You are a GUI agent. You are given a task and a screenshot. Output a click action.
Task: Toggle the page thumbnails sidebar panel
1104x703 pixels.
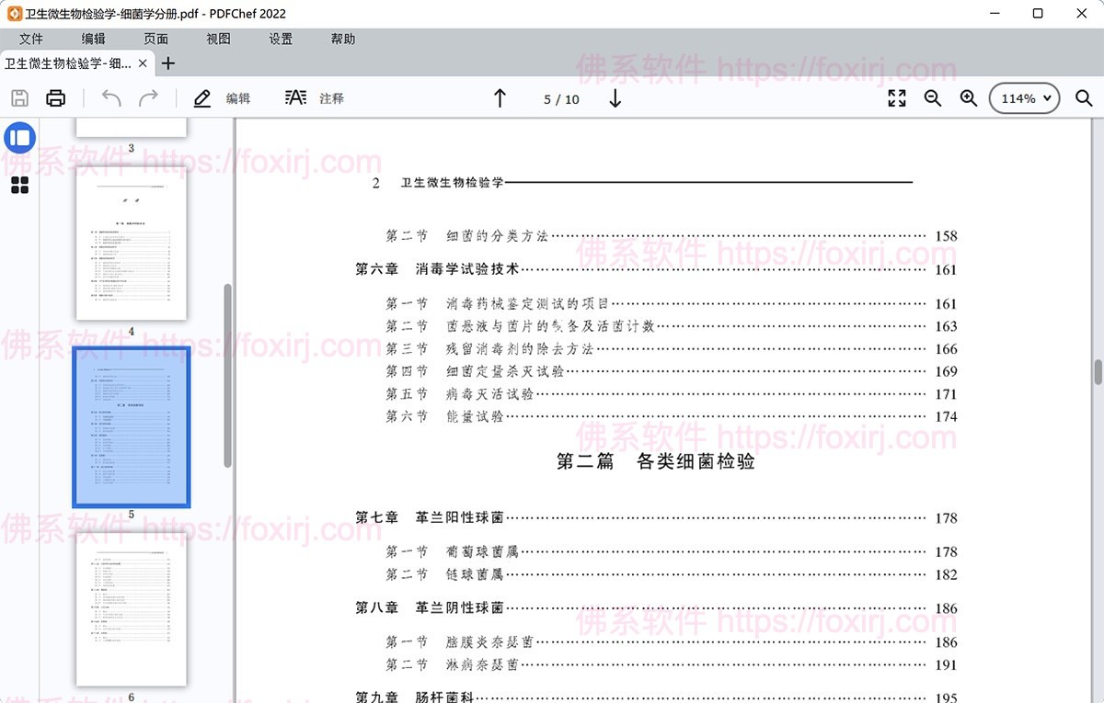(19, 138)
